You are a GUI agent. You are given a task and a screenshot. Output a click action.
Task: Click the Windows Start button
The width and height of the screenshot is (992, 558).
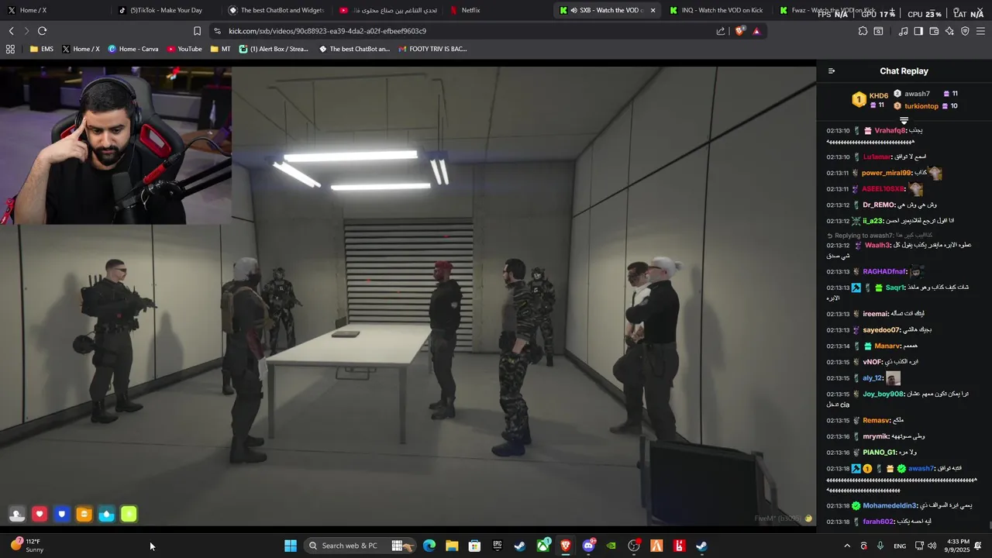[291, 546]
